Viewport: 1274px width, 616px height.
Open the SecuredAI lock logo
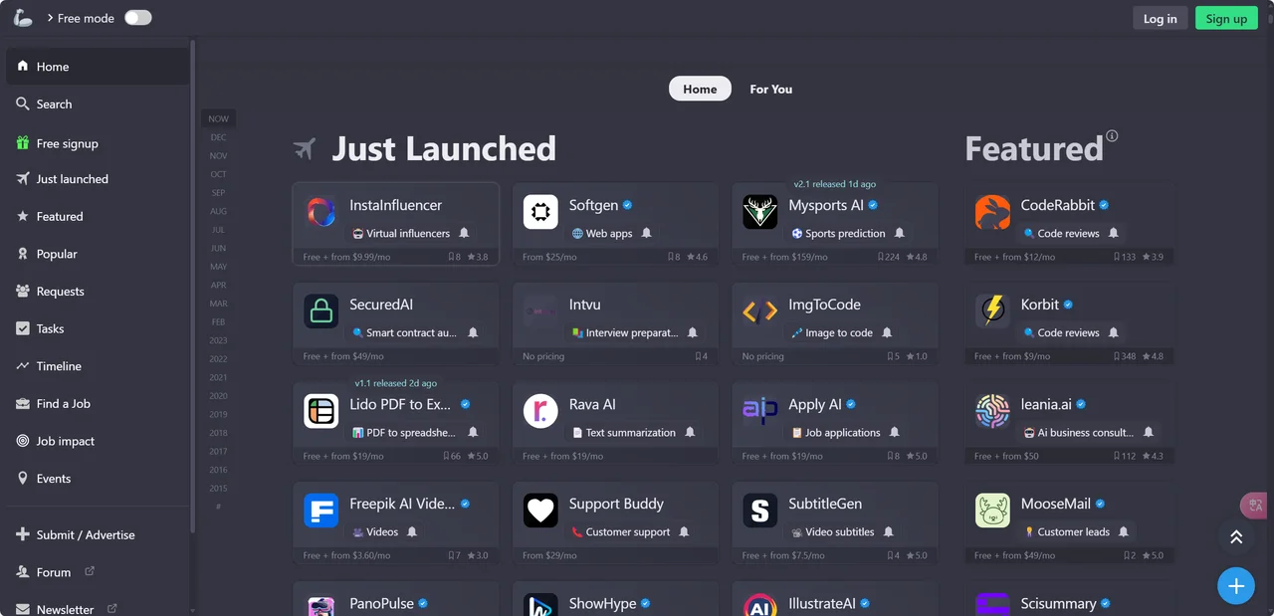point(321,311)
